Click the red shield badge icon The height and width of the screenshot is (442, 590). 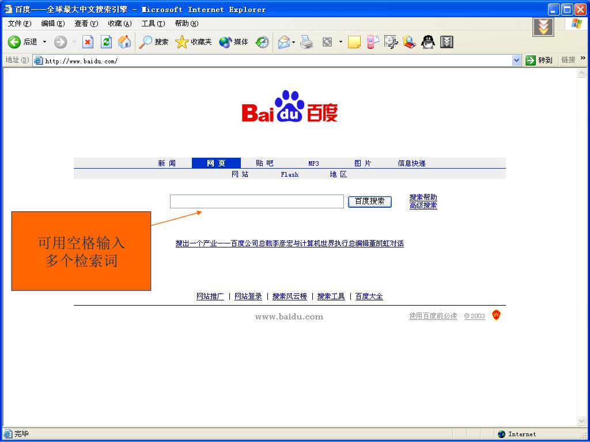click(x=496, y=315)
